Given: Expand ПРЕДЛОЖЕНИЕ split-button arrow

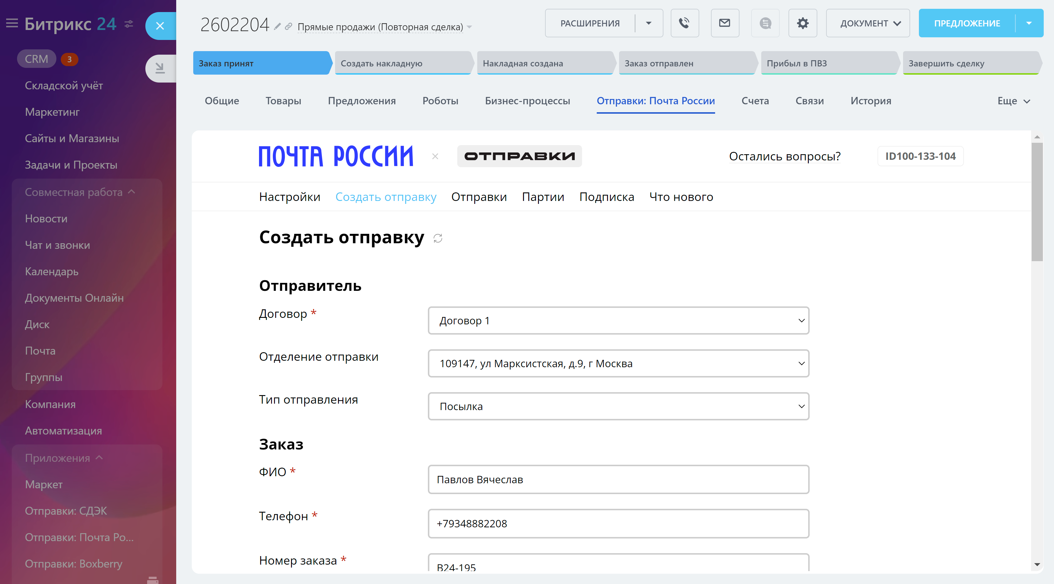Looking at the screenshot, I should click(1029, 23).
